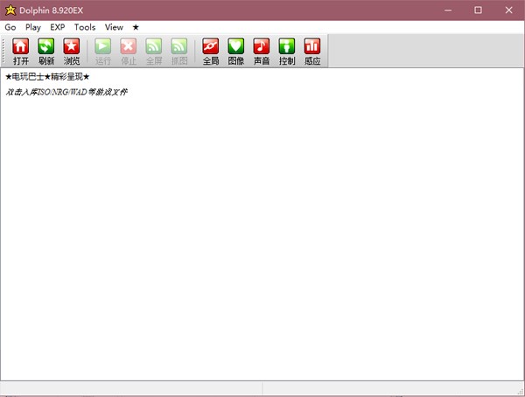Open the star ★ menu
525x397 pixels.
coord(136,27)
